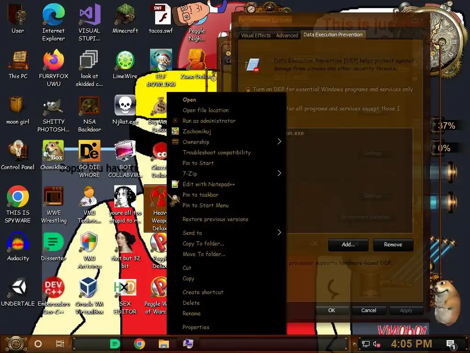Select the FURRYFOX UWU Firefox icon

coord(53,68)
